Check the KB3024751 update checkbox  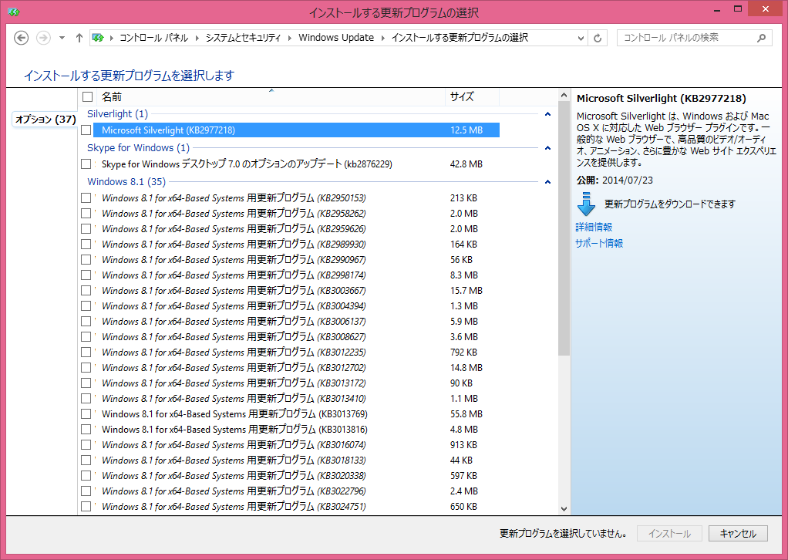(86, 507)
